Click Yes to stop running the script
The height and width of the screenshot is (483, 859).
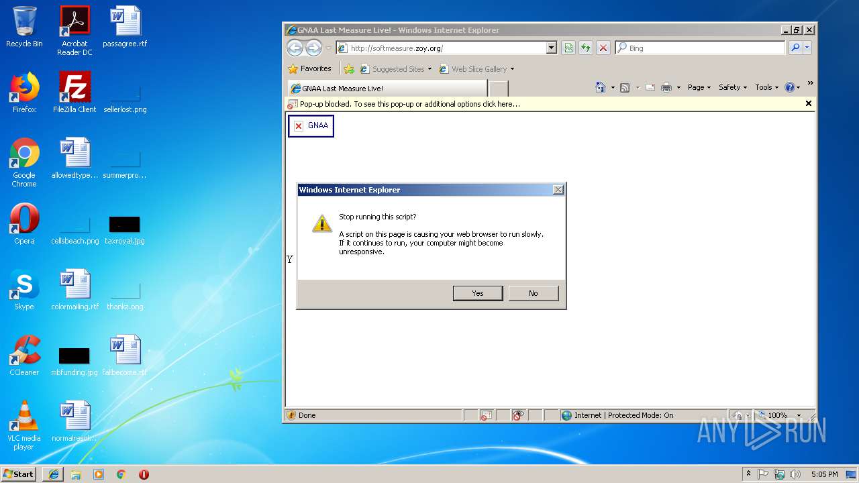coord(478,293)
